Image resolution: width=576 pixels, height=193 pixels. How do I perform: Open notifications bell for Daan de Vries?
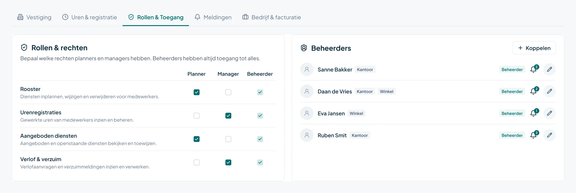click(x=534, y=91)
